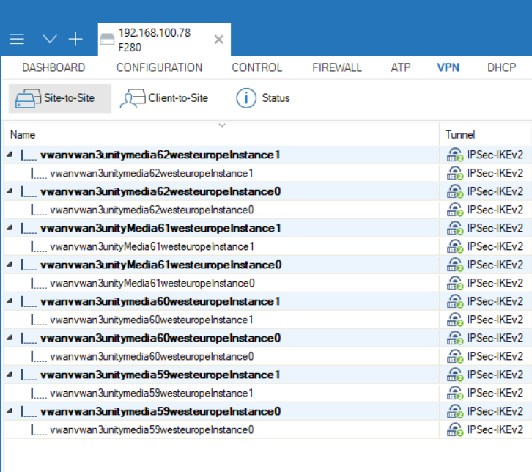
Task: Click the small chevron above the Name column
Action: click(222, 125)
